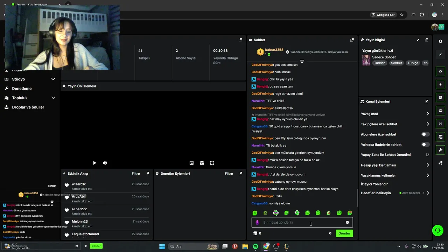Click Google'a Sor button in address bar
This screenshot has height=252, width=448.
[x=383, y=15]
